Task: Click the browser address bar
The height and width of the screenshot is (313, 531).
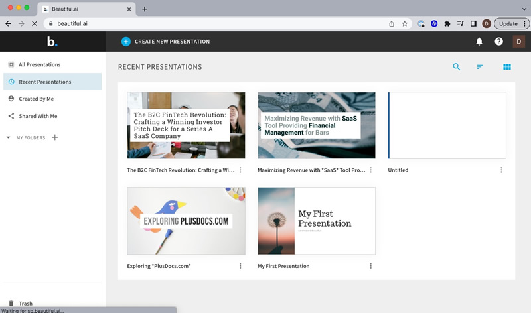Action: point(228,23)
